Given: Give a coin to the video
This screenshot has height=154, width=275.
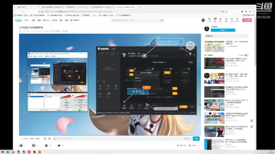Looking at the screenshot, I should 33,145.
